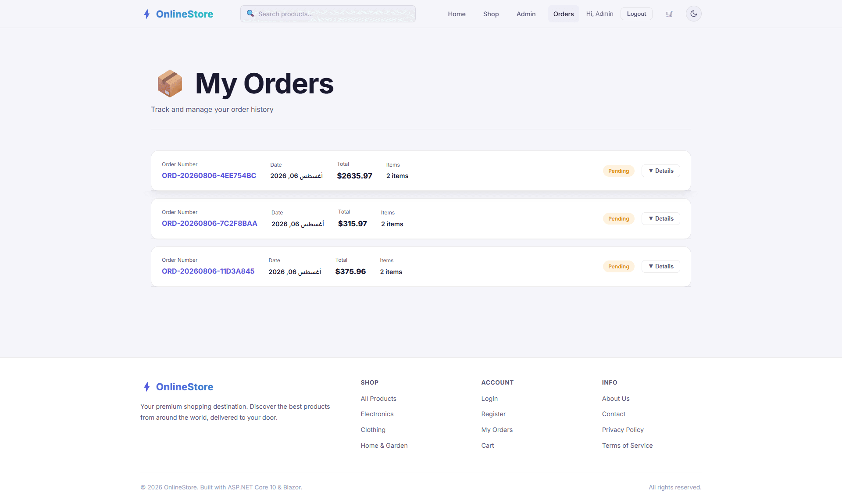
Task: Toggle dark mode with the moon icon
Action: point(694,14)
